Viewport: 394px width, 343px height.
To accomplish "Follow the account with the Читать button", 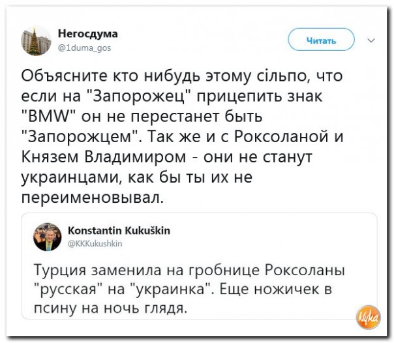I will coord(321,40).
